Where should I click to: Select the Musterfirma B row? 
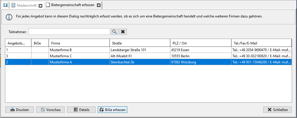coord(148,50)
